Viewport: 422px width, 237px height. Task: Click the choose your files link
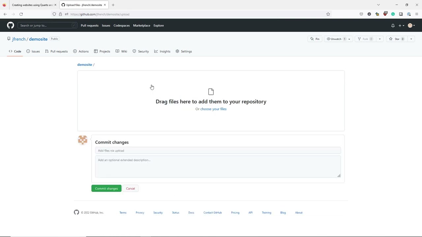pos(213,109)
